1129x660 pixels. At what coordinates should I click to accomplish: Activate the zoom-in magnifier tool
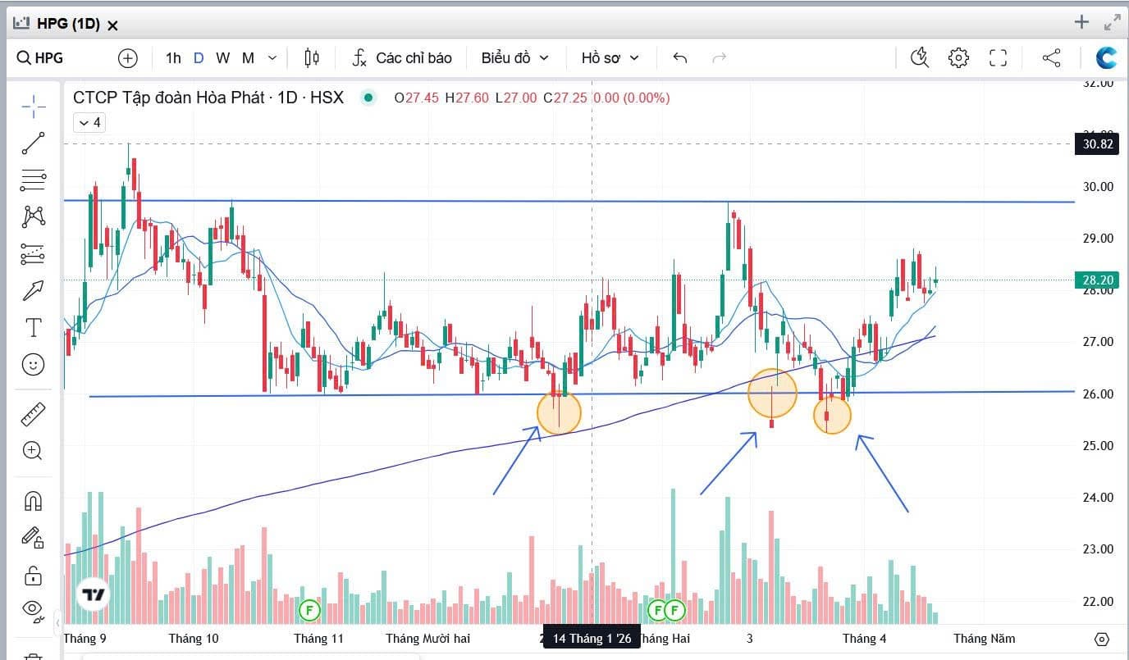click(34, 450)
